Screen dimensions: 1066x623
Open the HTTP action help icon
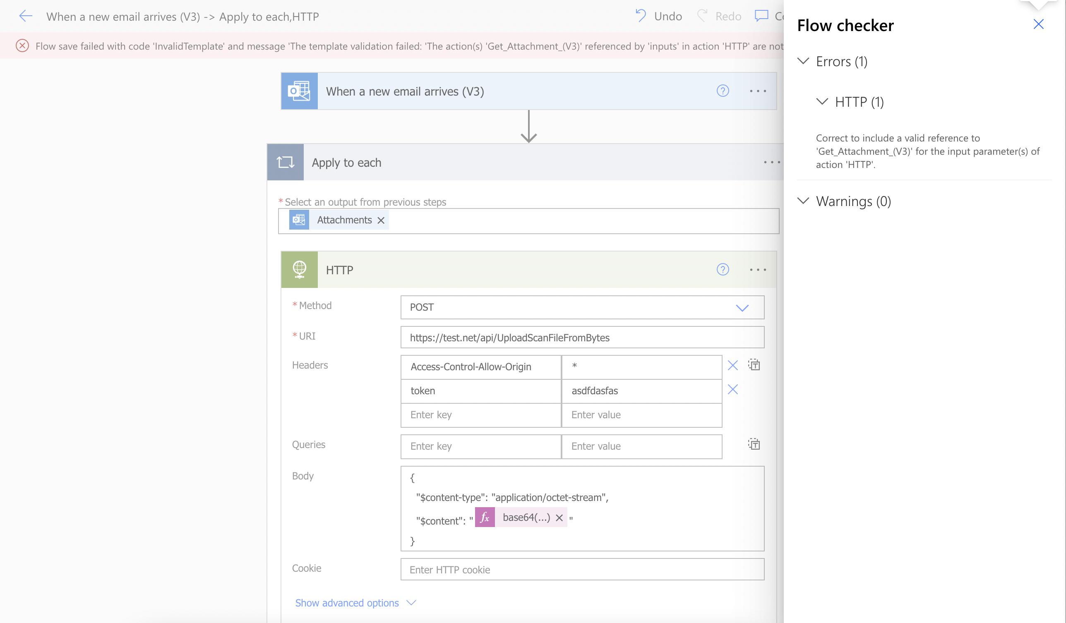(723, 270)
